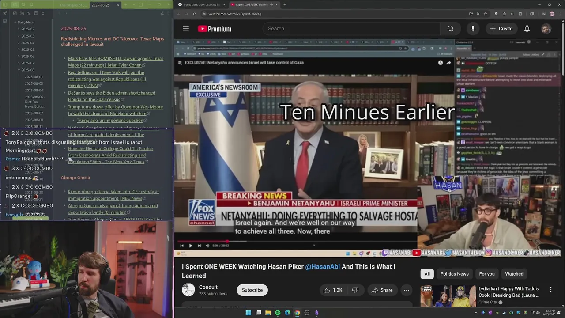Open the Mark Elias BOMBSHELL lawsuit link
Image resolution: width=565 pixels, height=318 pixels.
[x=116, y=61]
